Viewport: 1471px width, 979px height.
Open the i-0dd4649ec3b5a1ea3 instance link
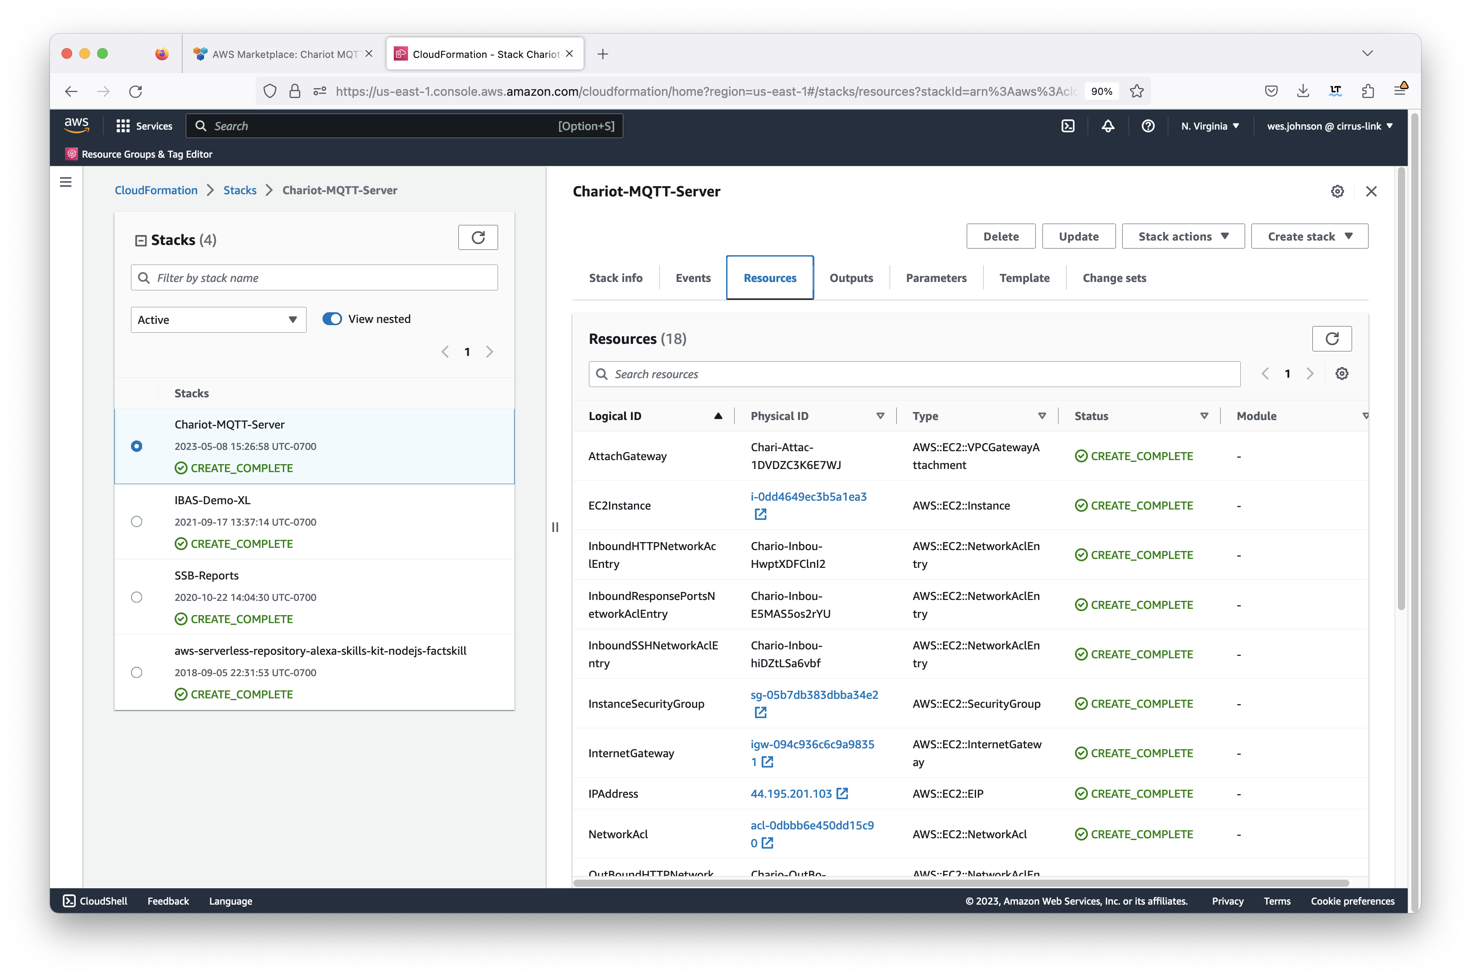click(x=808, y=496)
